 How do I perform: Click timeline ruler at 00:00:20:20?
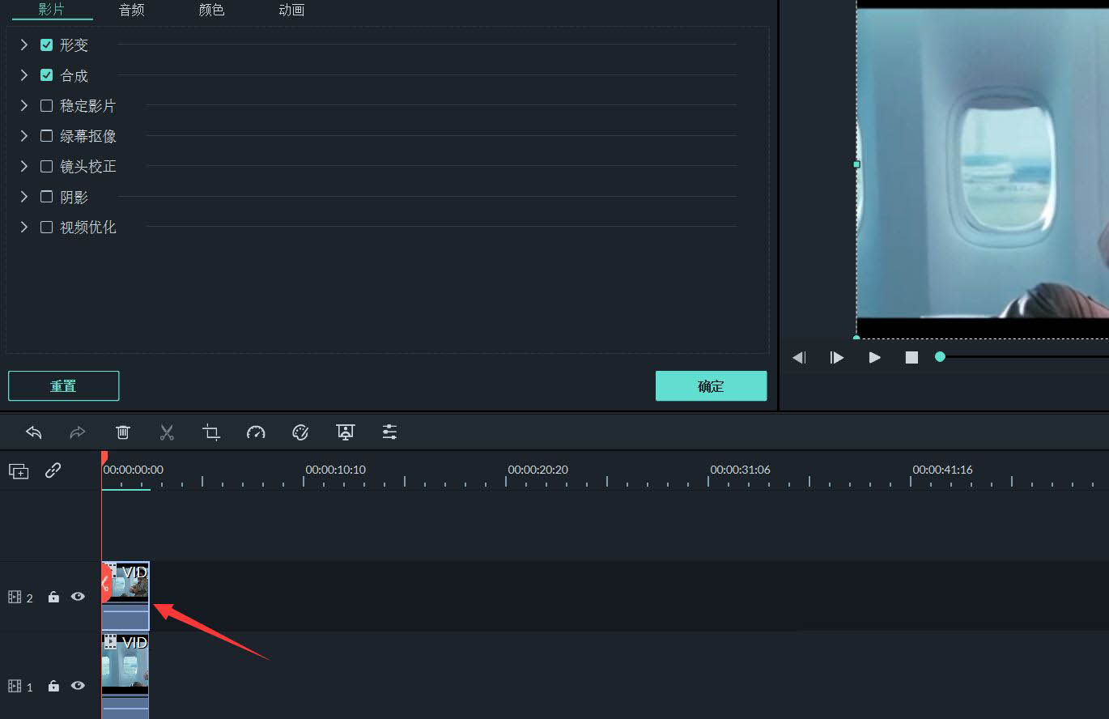(538, 470)
